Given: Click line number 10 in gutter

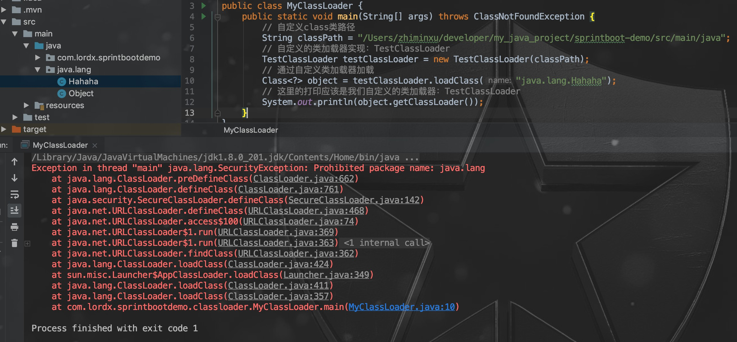Looking at the screenshot, I should tap(189, 81).
